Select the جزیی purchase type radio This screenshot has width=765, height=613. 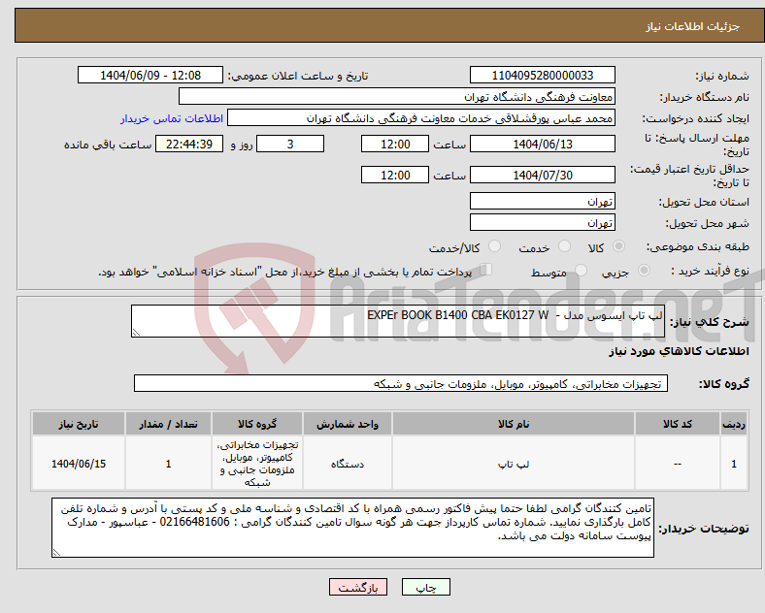(x=644, y=270)
